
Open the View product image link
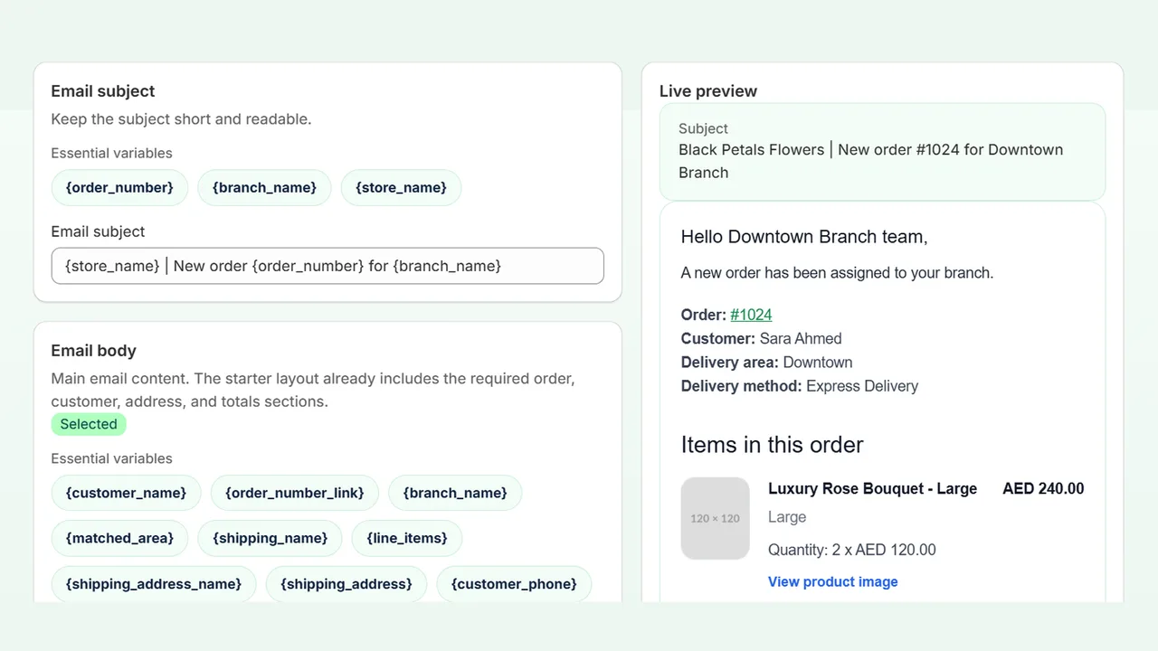pyautogui.click(x=833, y=581)
